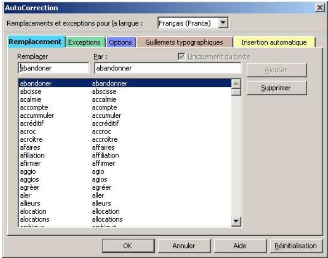Click replacement word accalmie

pyautogui.click(x=104, y=100)
